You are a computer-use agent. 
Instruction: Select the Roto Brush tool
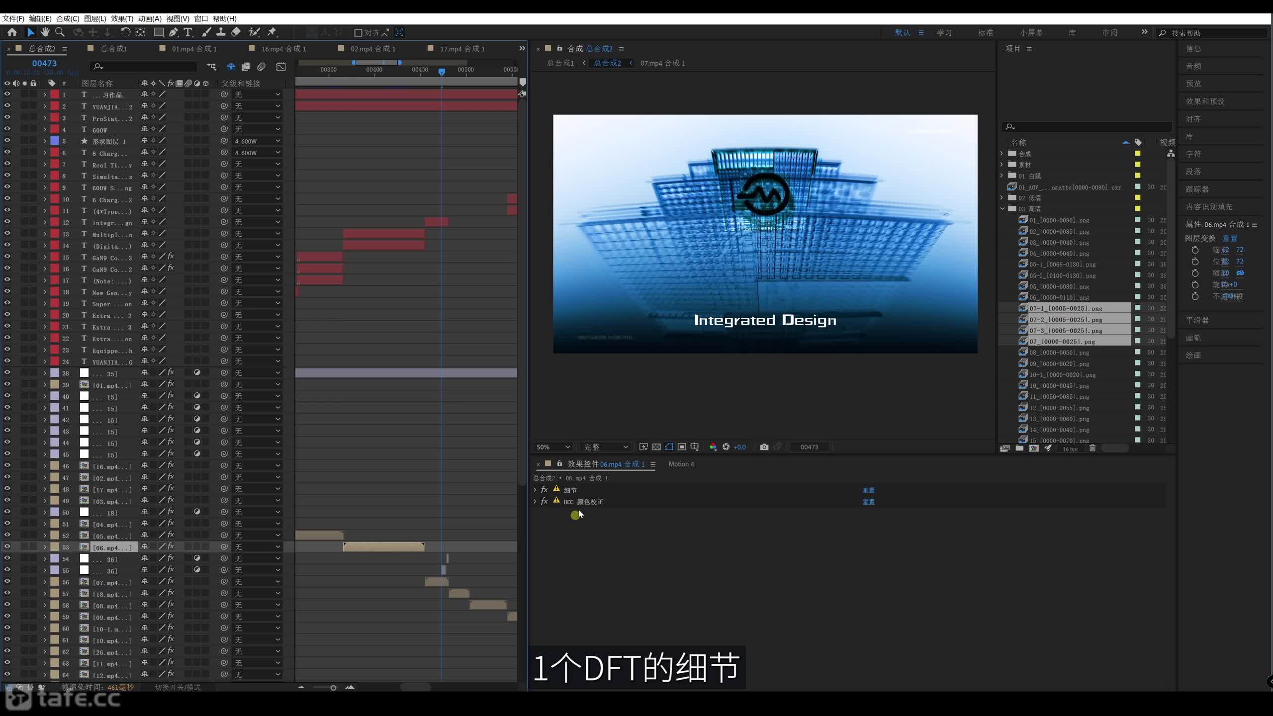[255, 32]
